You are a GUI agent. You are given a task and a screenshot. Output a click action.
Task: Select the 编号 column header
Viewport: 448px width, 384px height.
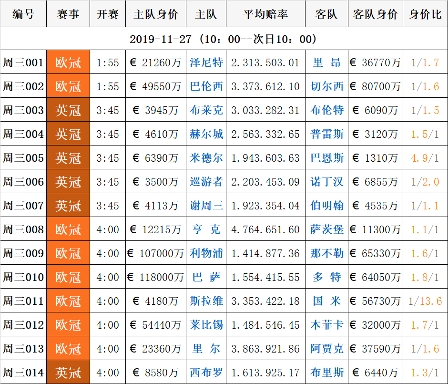tap(23, 14)
